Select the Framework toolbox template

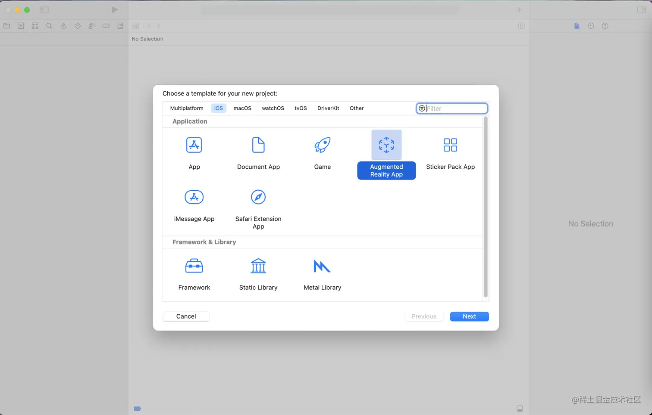(194, 266)
